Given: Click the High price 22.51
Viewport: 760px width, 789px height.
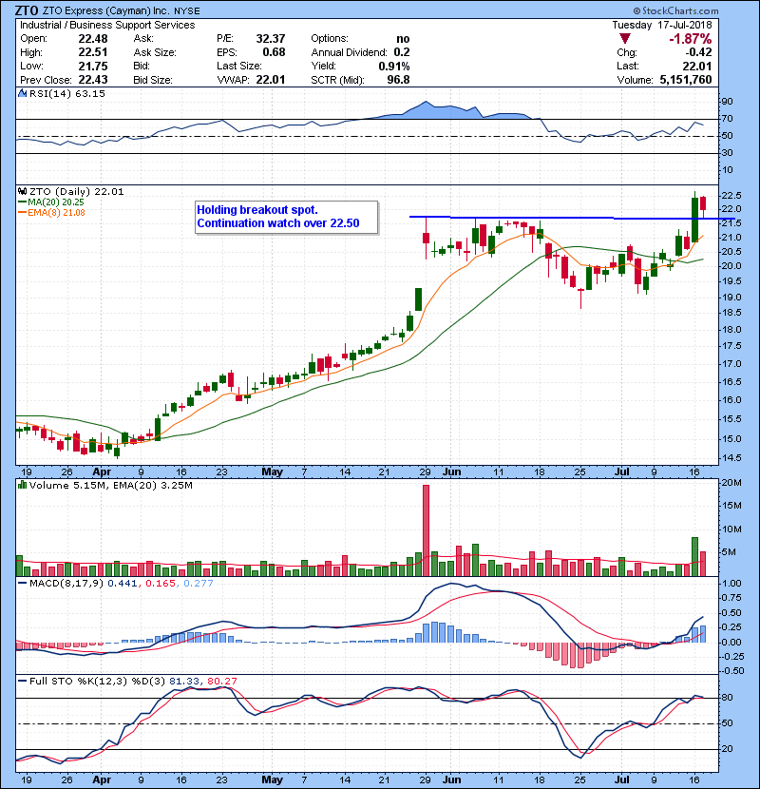Looking at the screenshot, I should click(92, 52).
